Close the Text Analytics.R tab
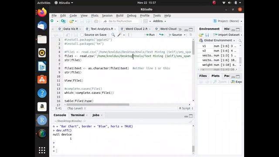 [x=115, y=29]
